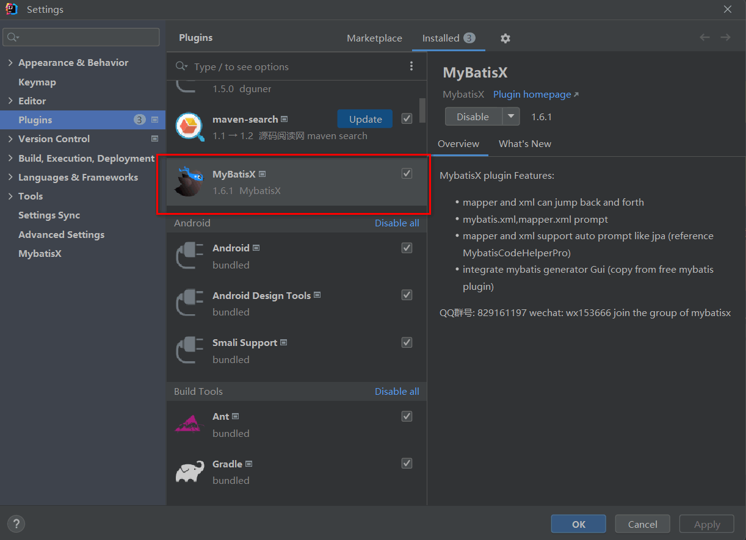
Task: Toggle the Android plugin checkbox
Action: click(x=407, y=248)
